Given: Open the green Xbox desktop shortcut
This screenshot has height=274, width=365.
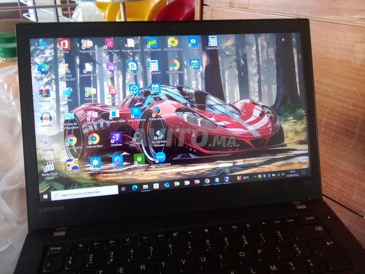Looking at the screenshot, I should 139,160.
